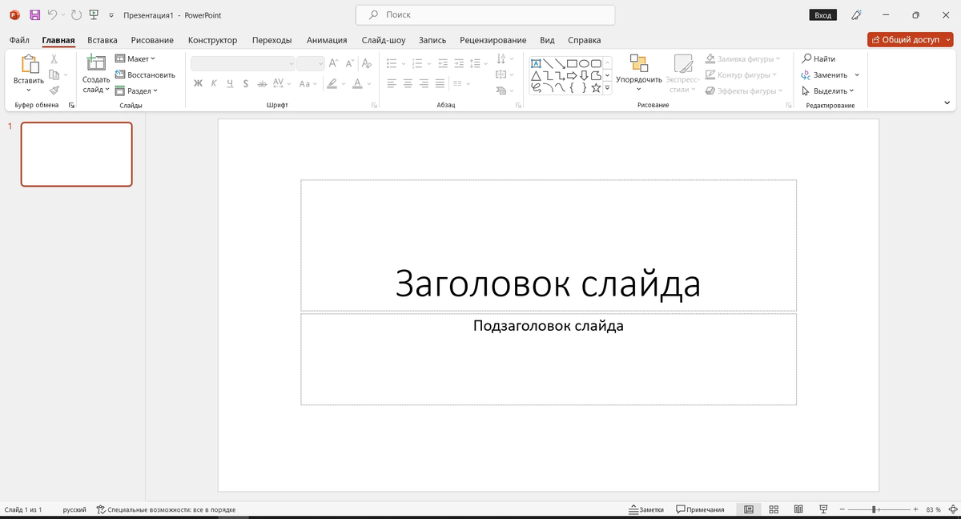Click the pen ink icon in title bar

[856, 15]
